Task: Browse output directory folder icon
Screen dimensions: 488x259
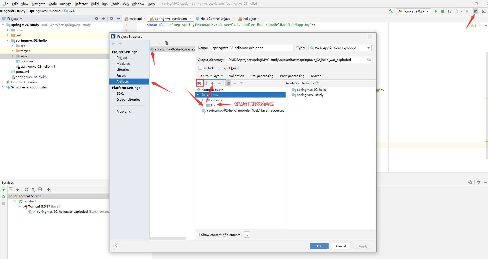Action: (369, 60)
